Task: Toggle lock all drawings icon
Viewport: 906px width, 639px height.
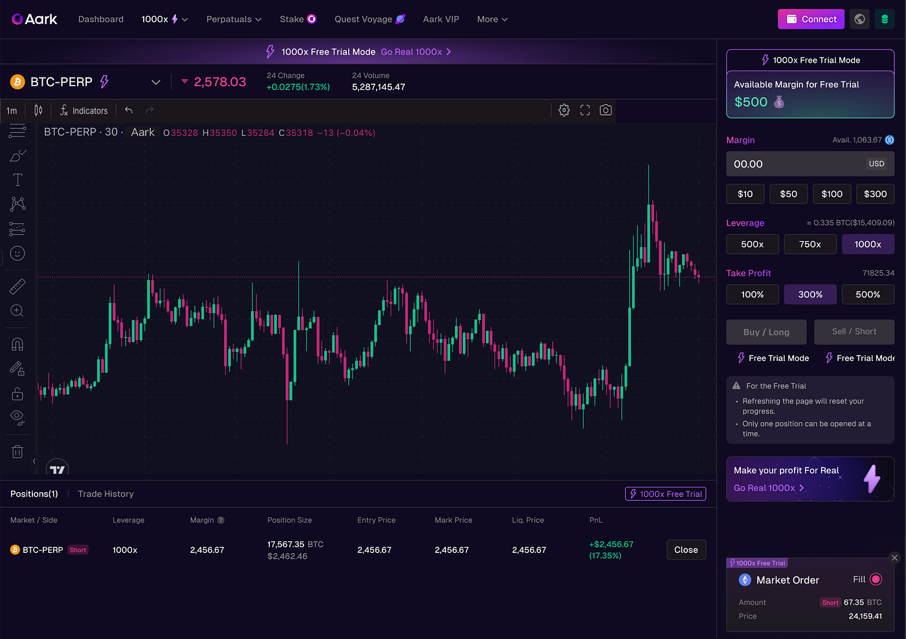Action: coord(17,393)
